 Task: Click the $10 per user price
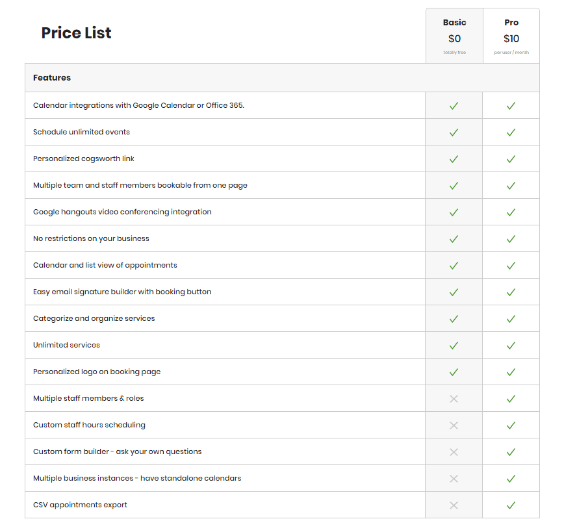click(511, 38)
